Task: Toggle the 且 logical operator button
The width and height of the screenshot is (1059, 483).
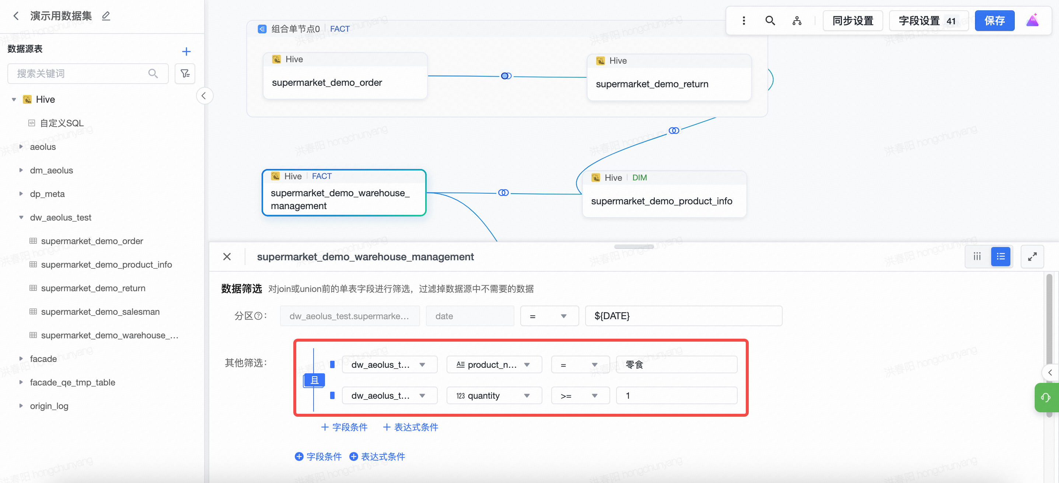Action: click(314, 380)
